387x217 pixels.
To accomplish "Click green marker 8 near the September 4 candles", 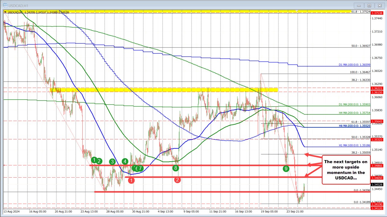I will tap(176, 168).
